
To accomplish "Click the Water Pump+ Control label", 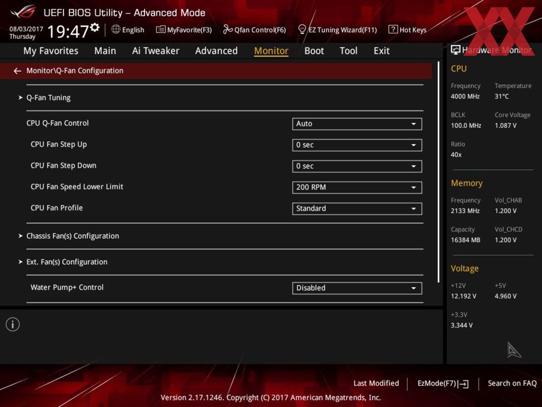I will 67,287.
